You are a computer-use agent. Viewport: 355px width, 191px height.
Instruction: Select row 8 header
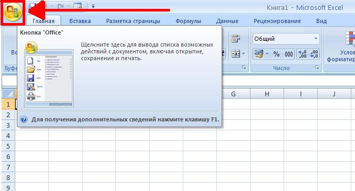tap(8, 177)
